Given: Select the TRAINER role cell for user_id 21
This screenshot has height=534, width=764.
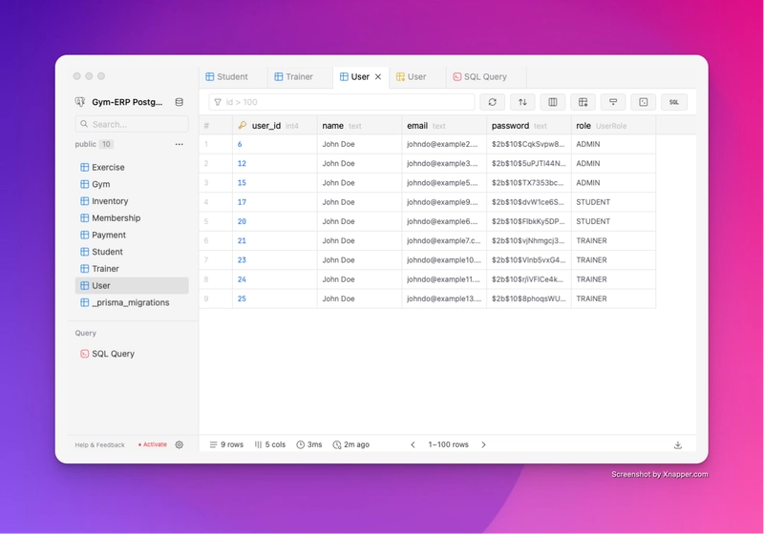Looking at the screenshot, I should [x=613, y=240].
